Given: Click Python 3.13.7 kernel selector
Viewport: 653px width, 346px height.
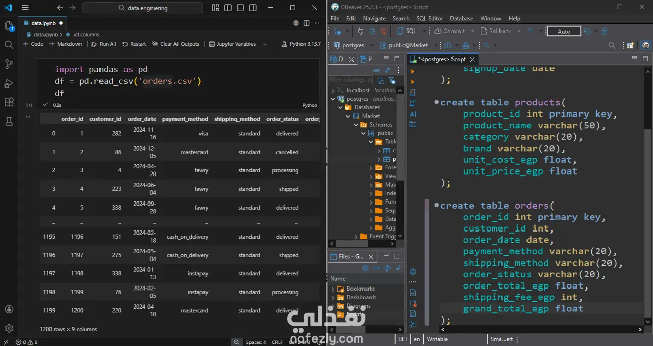Looking at the screenshot, I should tap(301, 44).
